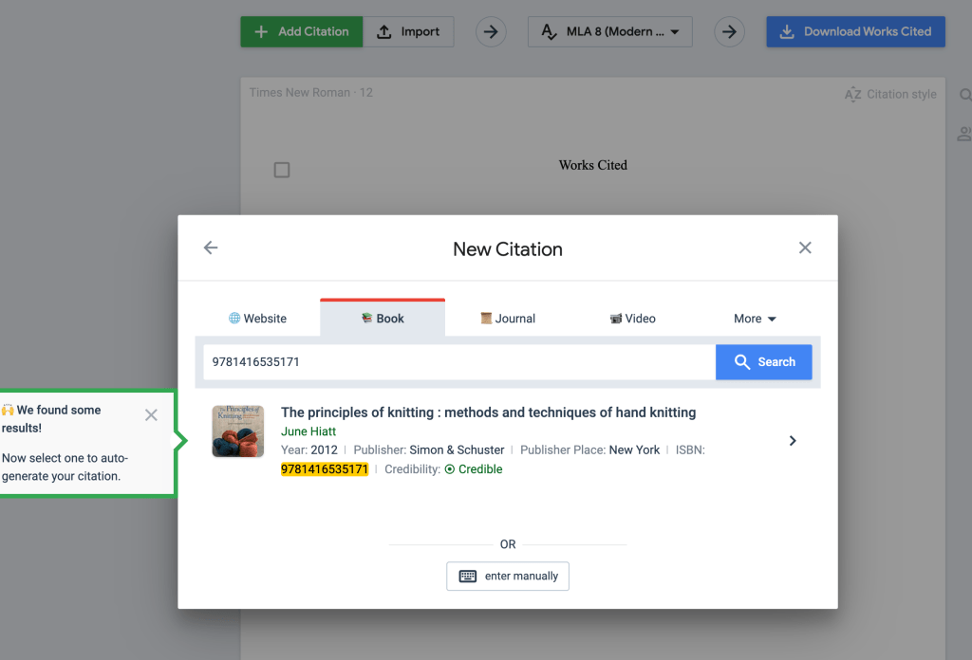The height and width of the screenshot is (660, 972).
Task: Click the Citation style icon
Action: 852,94
